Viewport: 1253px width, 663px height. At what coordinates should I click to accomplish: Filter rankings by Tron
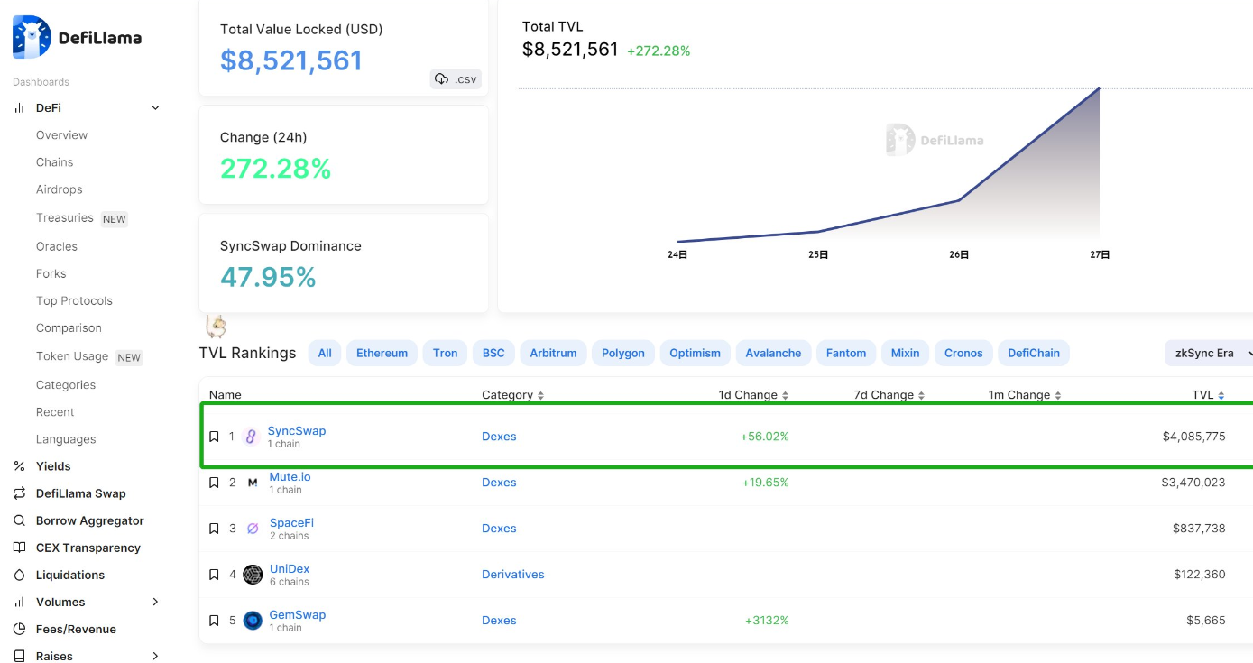pos(445,353)
